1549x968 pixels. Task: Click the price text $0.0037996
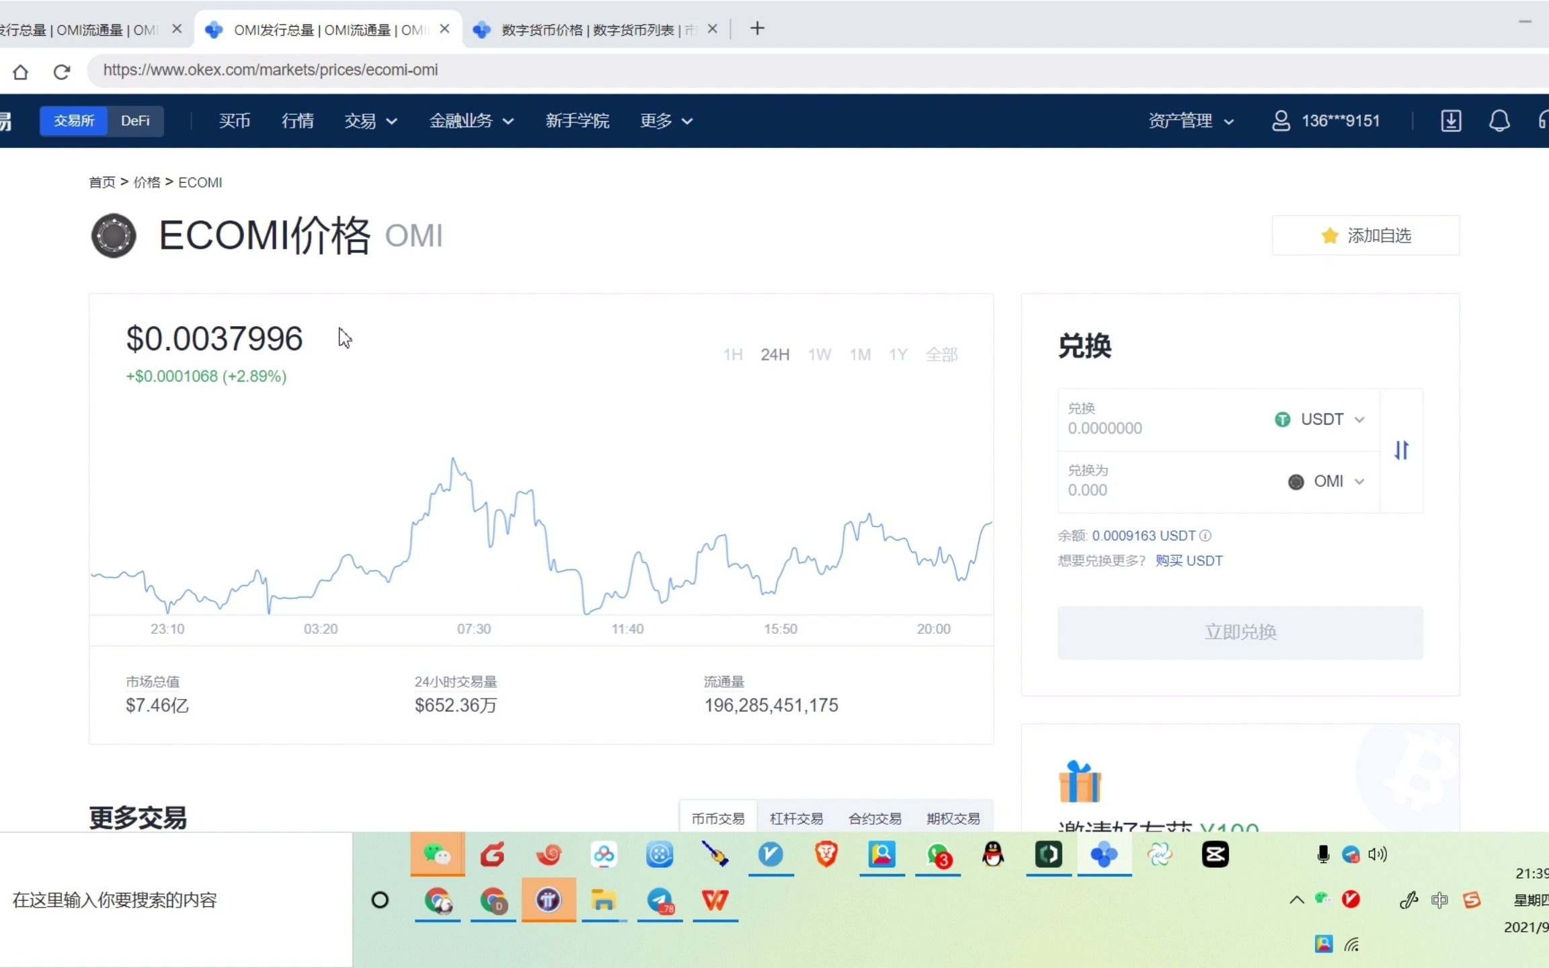tap(214, 339)
